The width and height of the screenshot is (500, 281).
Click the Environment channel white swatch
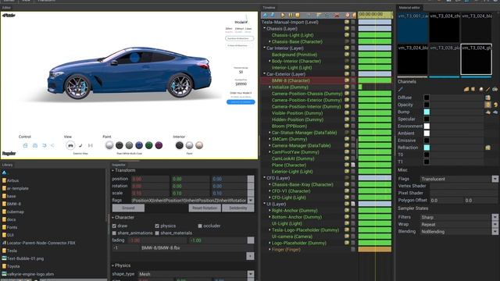point(427,126)
